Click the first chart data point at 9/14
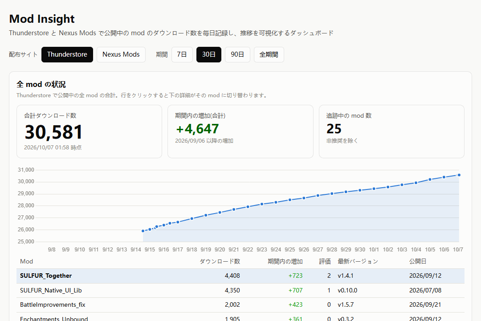The height and width of the screenshot is (321, 481). tap(143, 231)
